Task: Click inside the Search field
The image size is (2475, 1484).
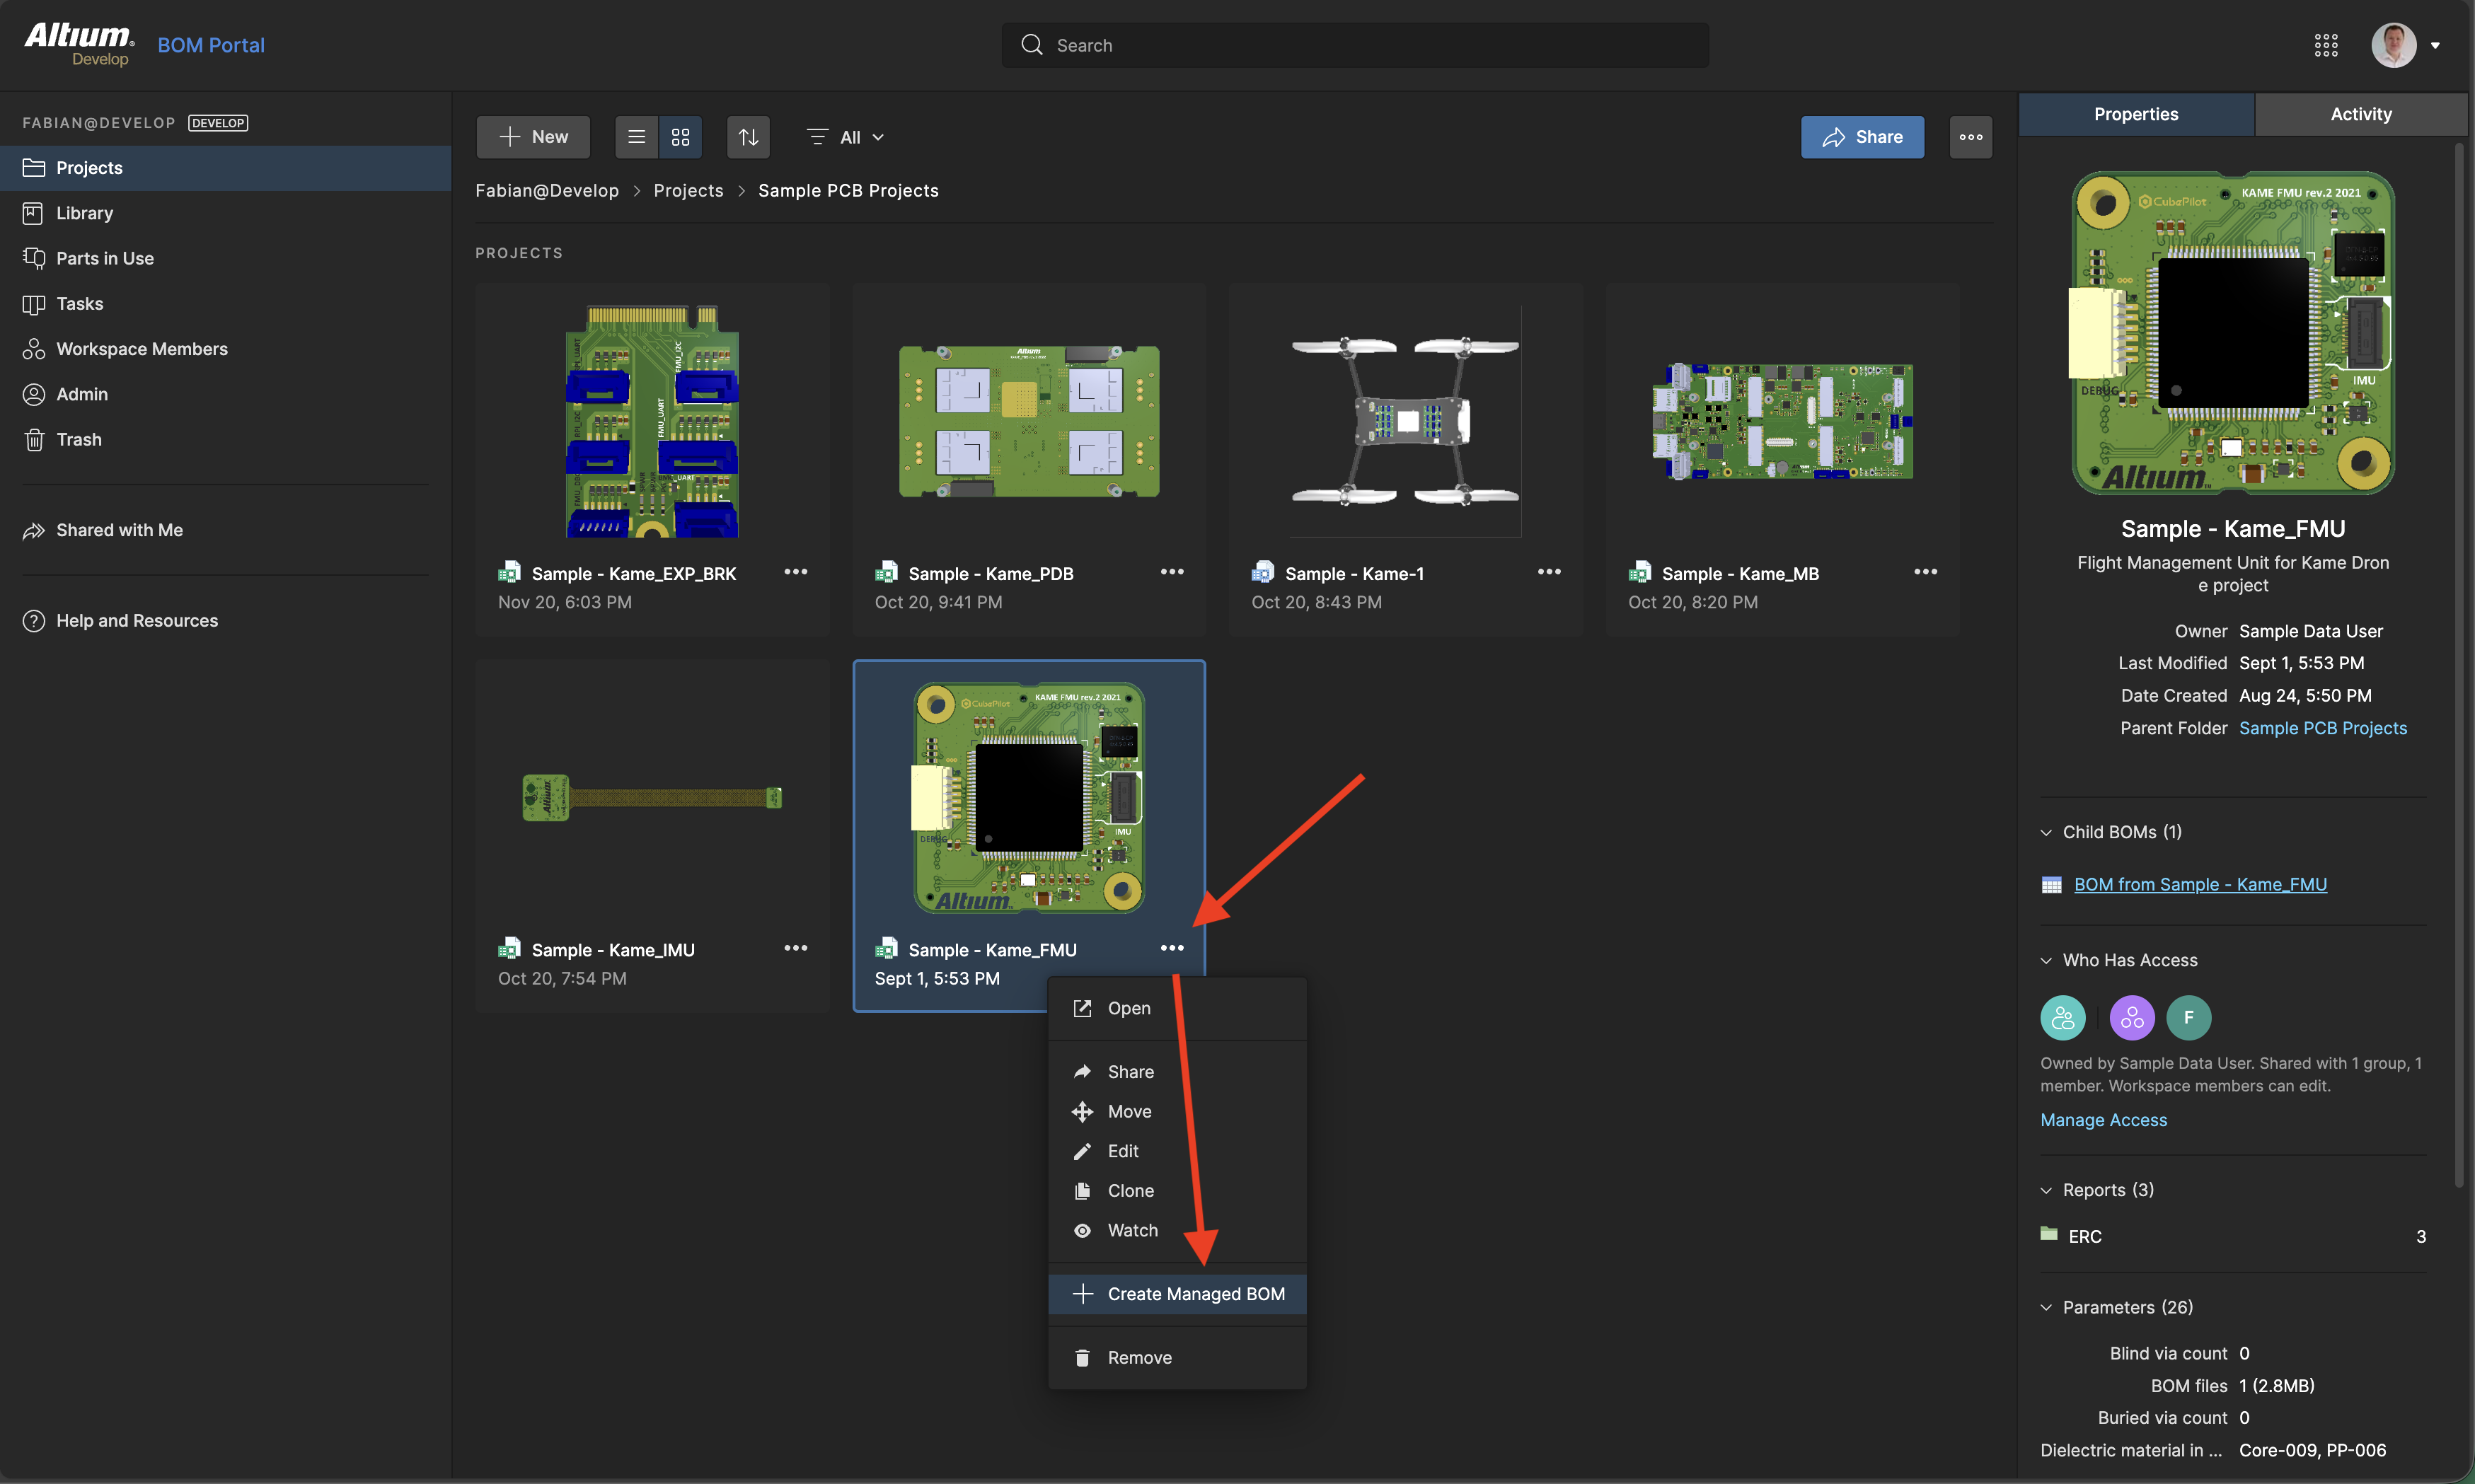Action: click(1355, 44)
